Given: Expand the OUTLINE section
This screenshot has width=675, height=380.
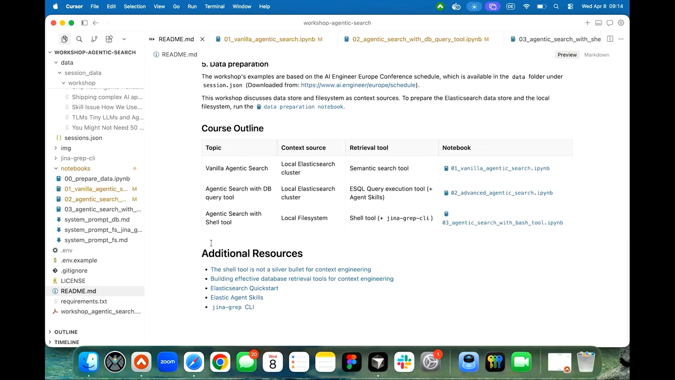Looking at the screenshot, I should click(x=66, y=332).
